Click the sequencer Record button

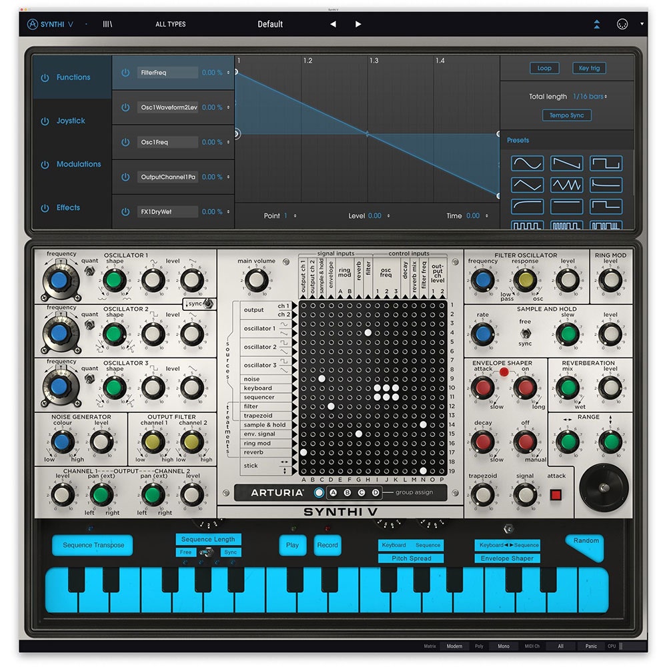click(x=327, y=546)
